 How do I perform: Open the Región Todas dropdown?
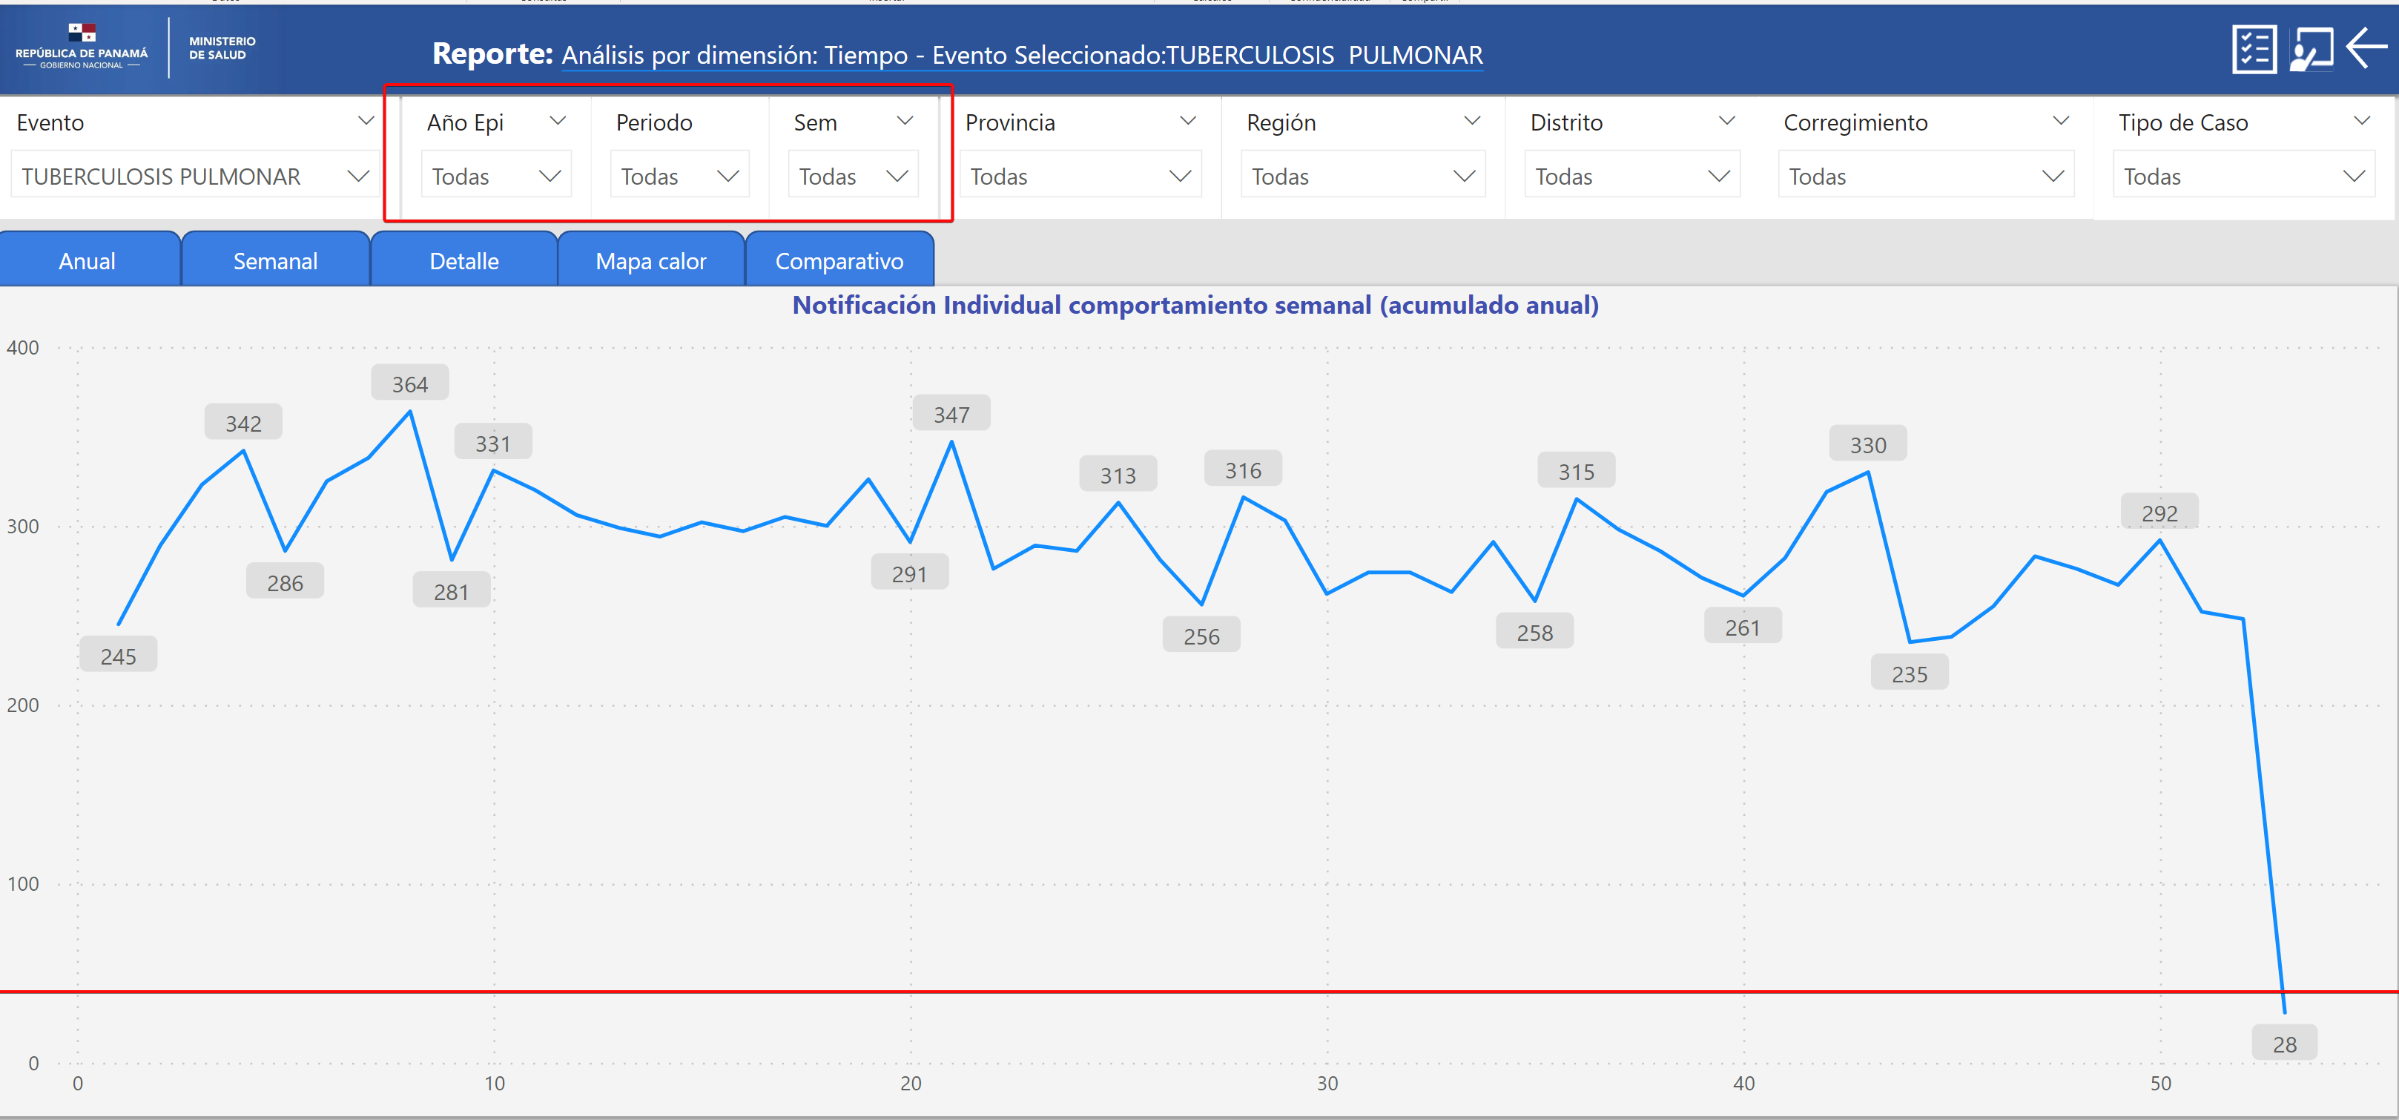[1362, 176]
